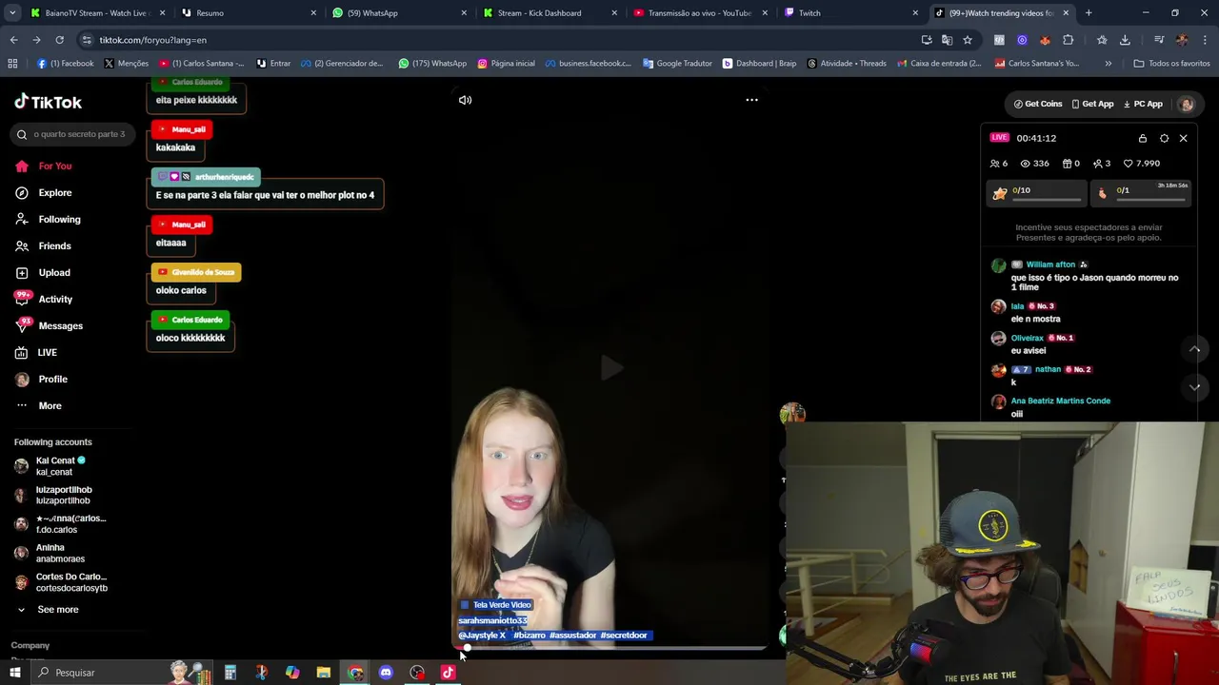Image resolution: width=1219 pixels, height=685 pixels.
Task: Toggle the lock icon in the LIVE panel
Action: [x=1143, y=138]
